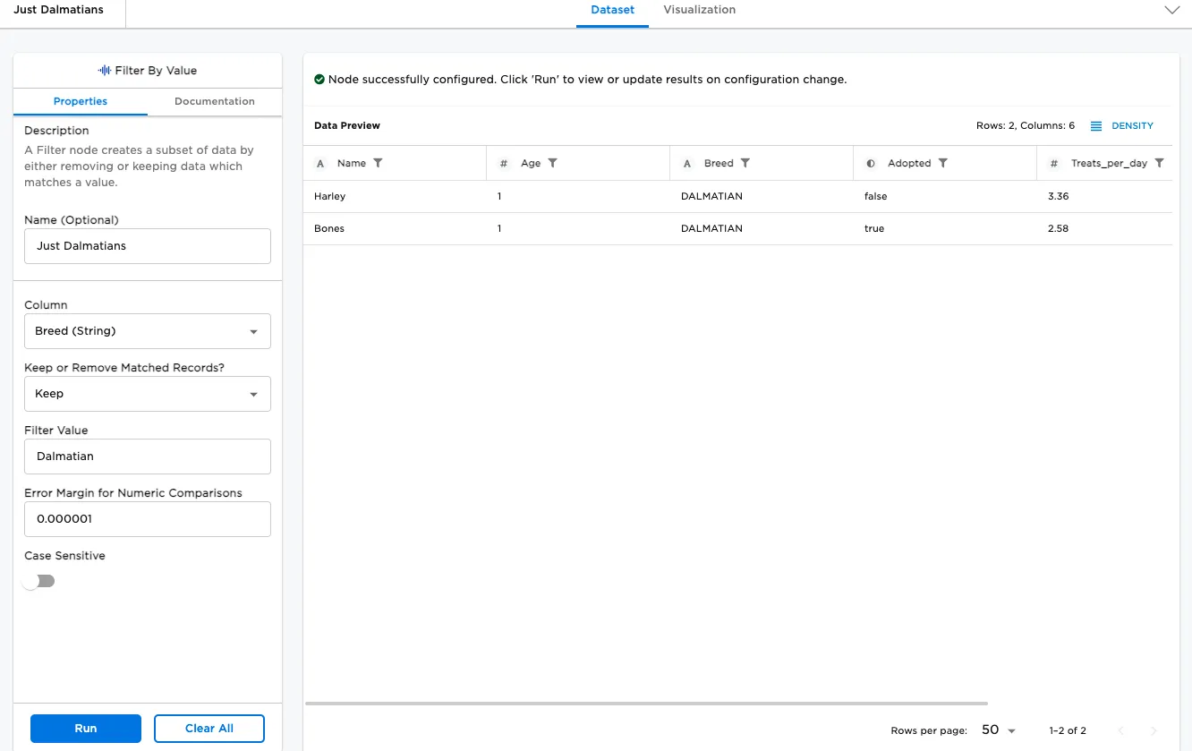Open the filter menu on the Name column

click(376, 163)
